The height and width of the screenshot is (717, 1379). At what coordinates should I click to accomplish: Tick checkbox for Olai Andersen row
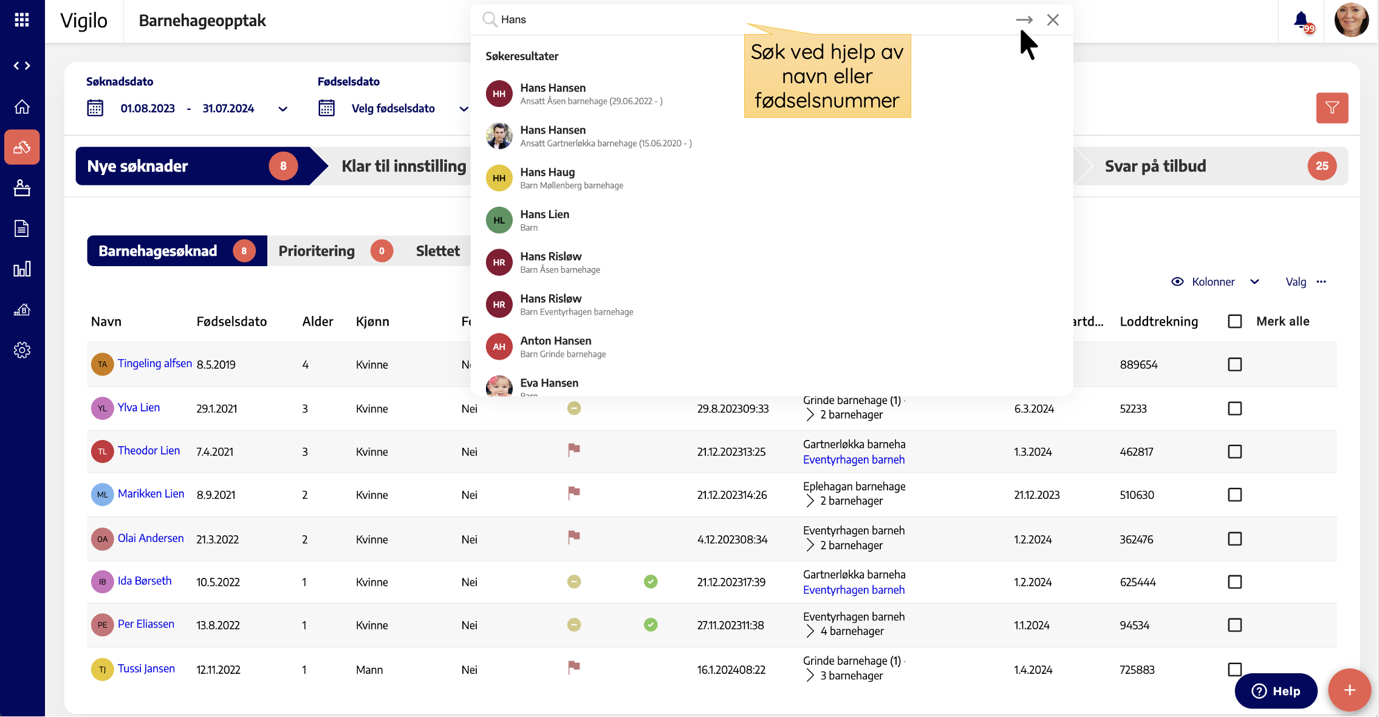[x=1235, y=539]
